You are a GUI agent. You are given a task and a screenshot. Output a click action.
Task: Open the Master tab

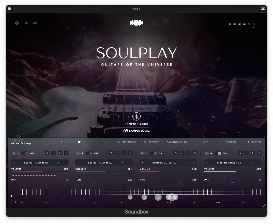(x=253, y=142)
